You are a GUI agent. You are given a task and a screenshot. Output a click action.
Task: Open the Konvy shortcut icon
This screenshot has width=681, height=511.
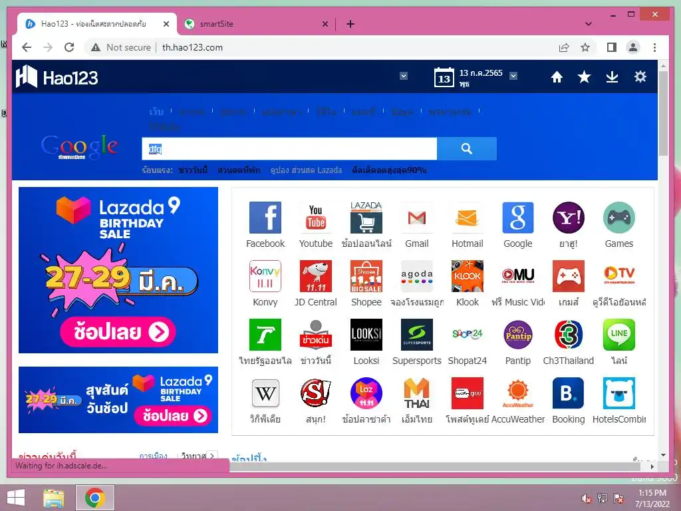[265, 276]
